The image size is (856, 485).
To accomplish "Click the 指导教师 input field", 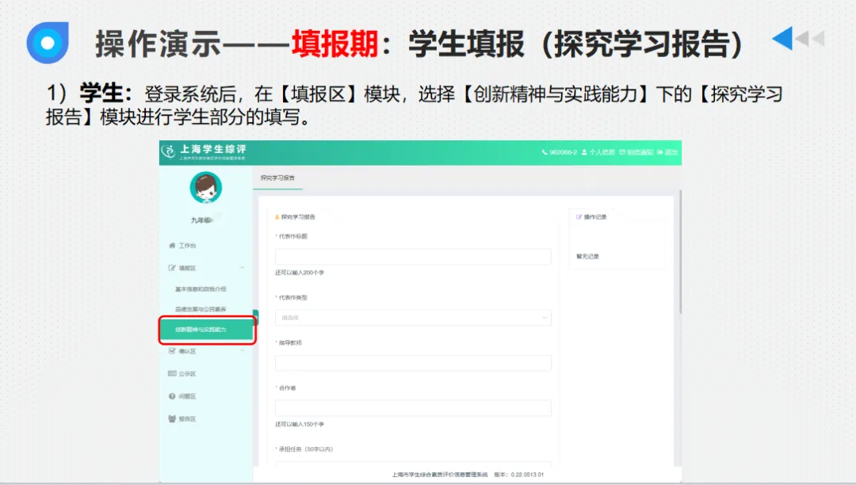I will pos(412,362).
